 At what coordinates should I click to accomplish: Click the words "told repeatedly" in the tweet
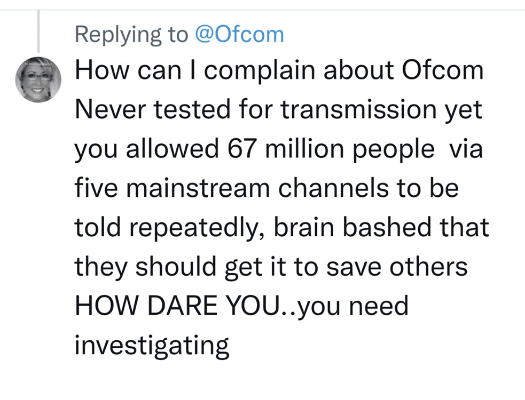(170, 228)
